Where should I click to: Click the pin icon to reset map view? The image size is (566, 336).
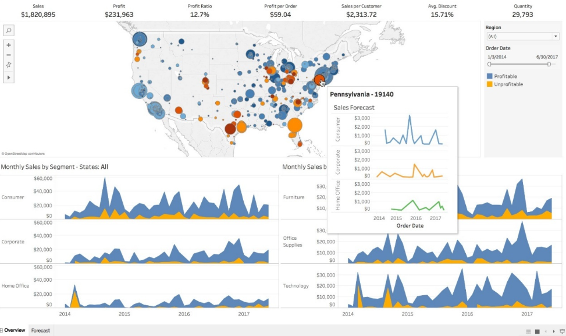(x=9, y=66)
